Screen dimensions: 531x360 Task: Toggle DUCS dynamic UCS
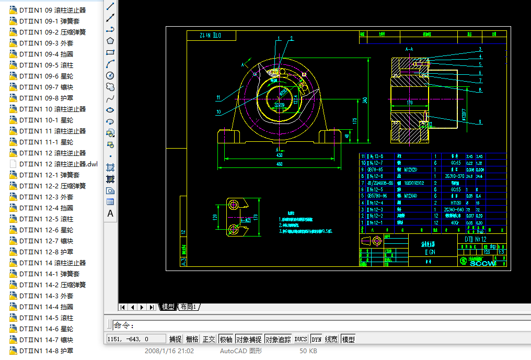[301, 339]
